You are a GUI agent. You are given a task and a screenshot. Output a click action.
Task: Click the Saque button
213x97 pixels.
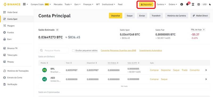tap(130, 16)
